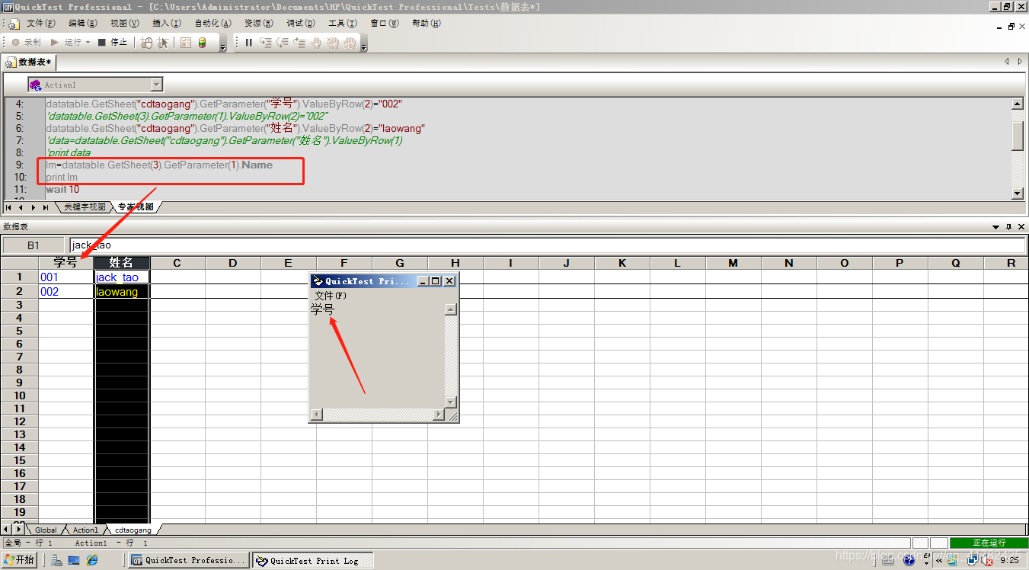Click the Step Out debug icon
1029x570 pixels.
[299, 43]
